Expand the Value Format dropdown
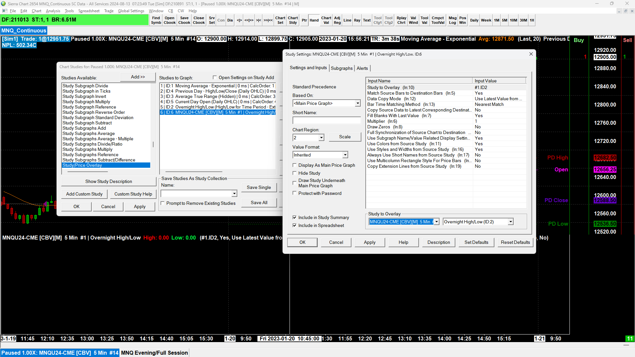 [345, 155]
